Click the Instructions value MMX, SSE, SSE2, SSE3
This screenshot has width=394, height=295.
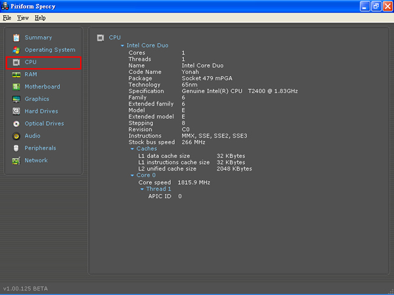pyautogui.click(x=214, y=136)
